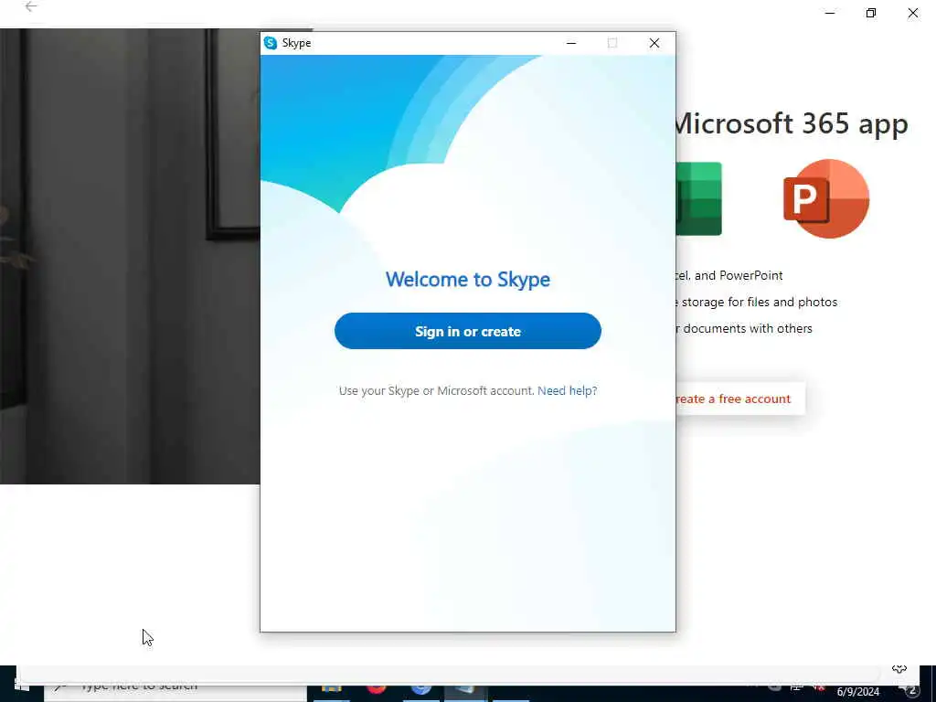The width and height of the screenshot is (936, 702).
Task: Click the back arrow in the background window
Action: coord(31,6)
